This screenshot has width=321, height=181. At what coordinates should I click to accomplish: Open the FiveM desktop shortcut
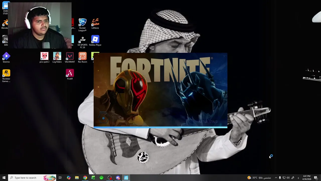click(x=70, y=74)
